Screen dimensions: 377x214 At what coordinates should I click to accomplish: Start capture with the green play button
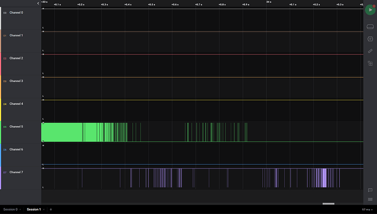point(370,10)
